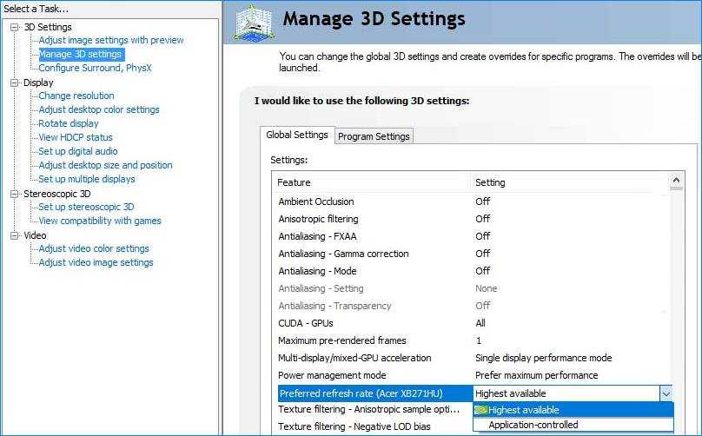This screenshot has width=702, height=436.
Task: Collapse the 3D Settings tree node
Action: pyautogui.click(x=15, y=27)
